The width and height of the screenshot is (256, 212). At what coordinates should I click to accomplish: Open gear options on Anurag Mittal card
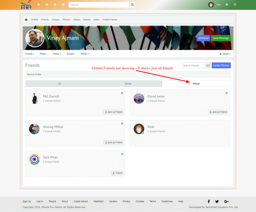coord(122,124)
